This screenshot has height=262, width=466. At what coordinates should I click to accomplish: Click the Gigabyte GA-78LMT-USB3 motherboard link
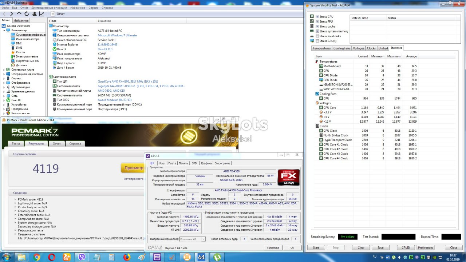coord(141,86)
